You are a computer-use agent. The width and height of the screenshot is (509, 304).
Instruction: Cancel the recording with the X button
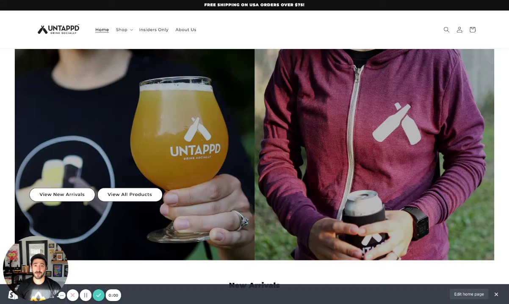pyautogui.click(x=72, y=295)
